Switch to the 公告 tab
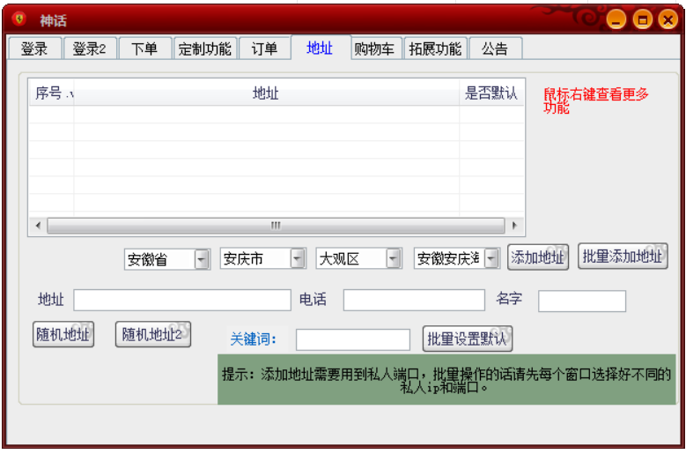 coord(495,49)
